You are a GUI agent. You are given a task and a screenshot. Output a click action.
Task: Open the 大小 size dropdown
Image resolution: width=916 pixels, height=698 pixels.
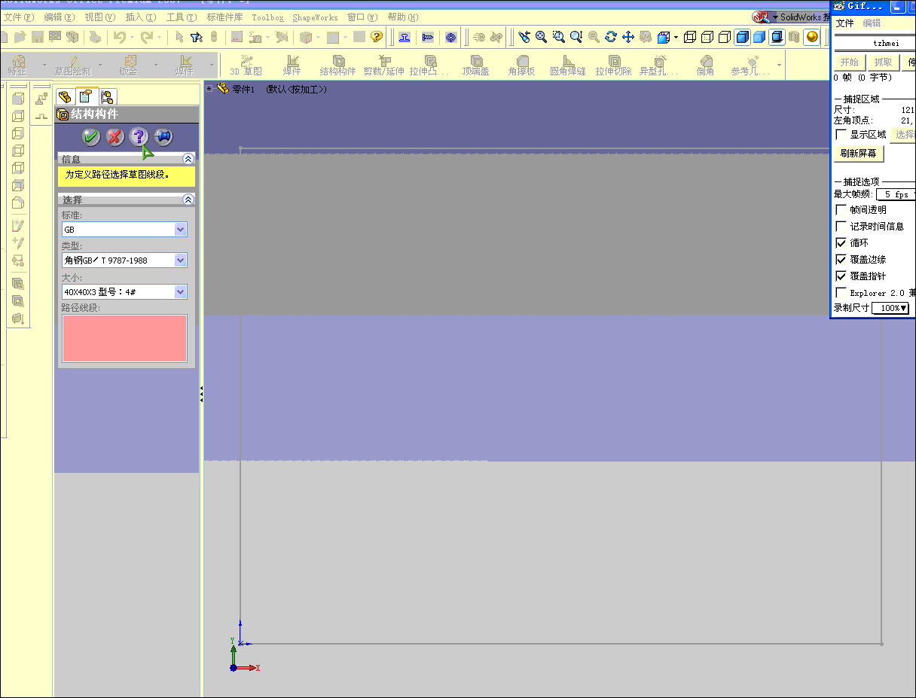coord(181,291)
